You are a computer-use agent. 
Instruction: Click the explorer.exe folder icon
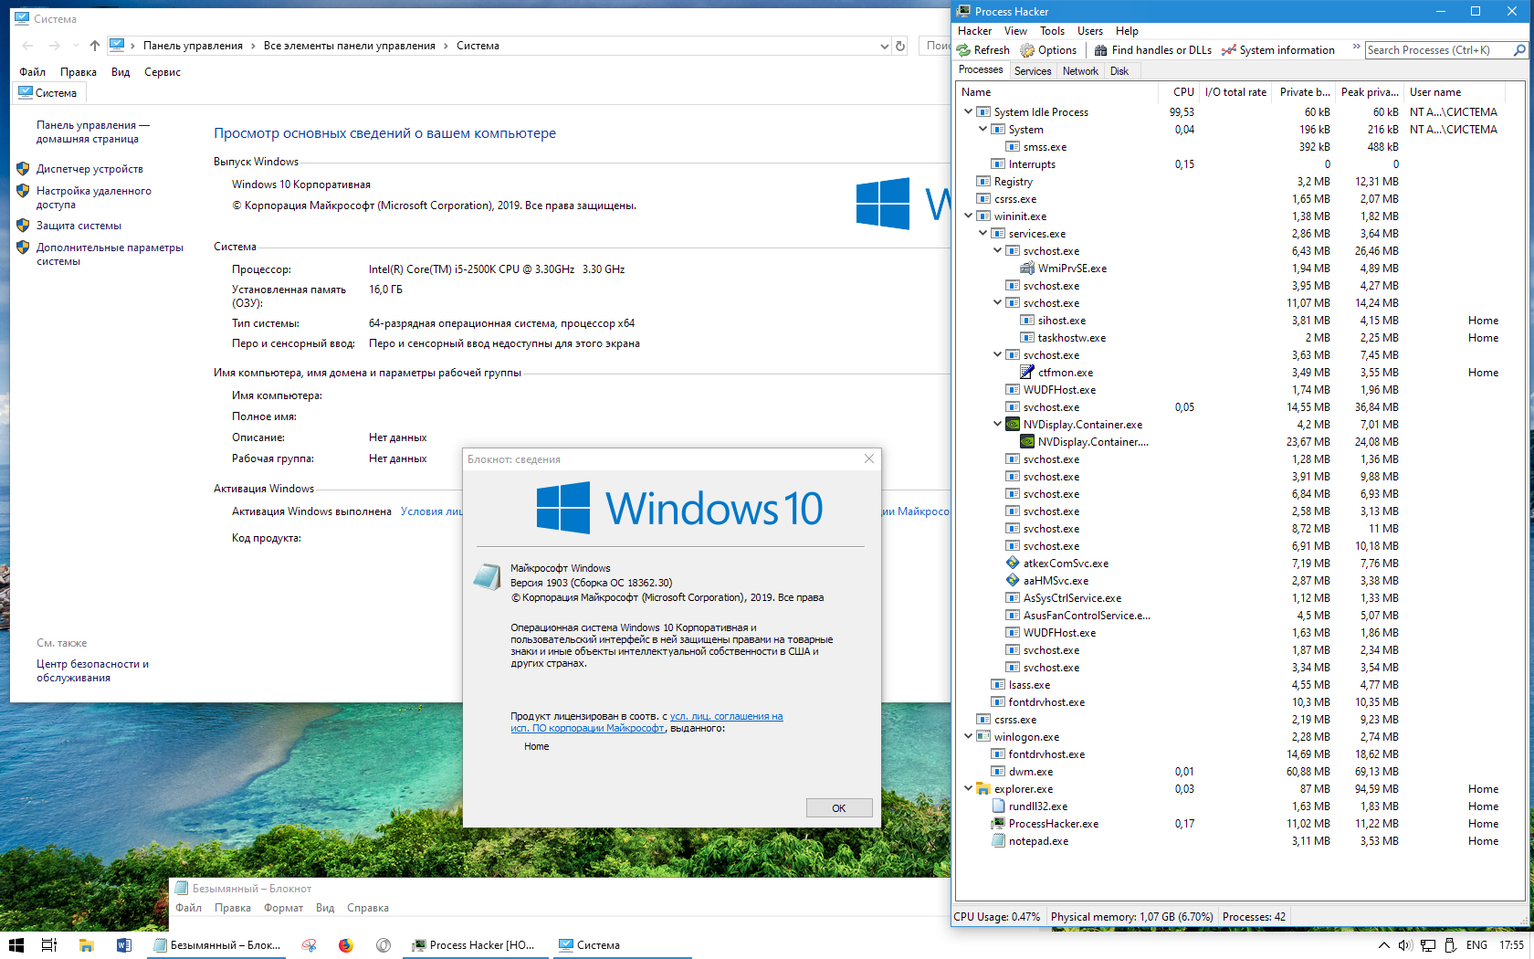(983, 789)
